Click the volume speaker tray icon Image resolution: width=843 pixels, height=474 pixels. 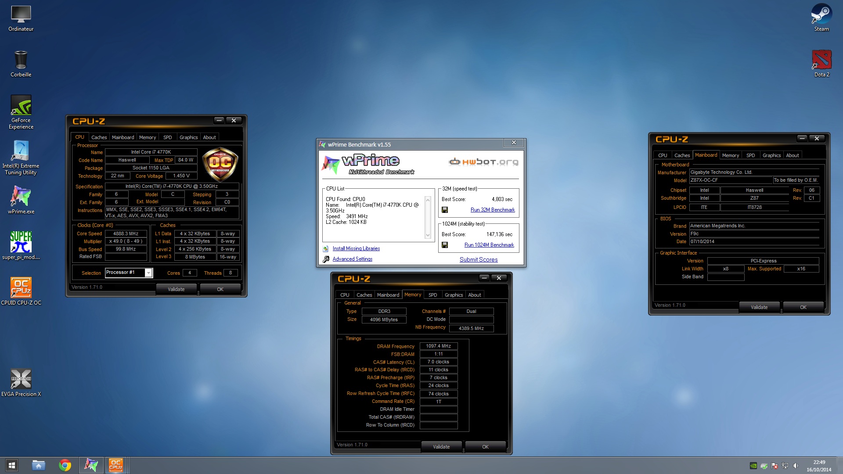796,466
